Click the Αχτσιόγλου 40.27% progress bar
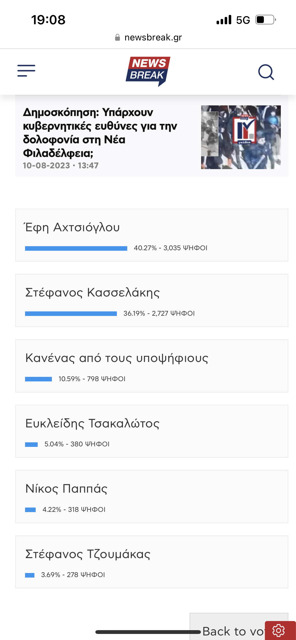This screenshot has width=296, height=640. 76,248
